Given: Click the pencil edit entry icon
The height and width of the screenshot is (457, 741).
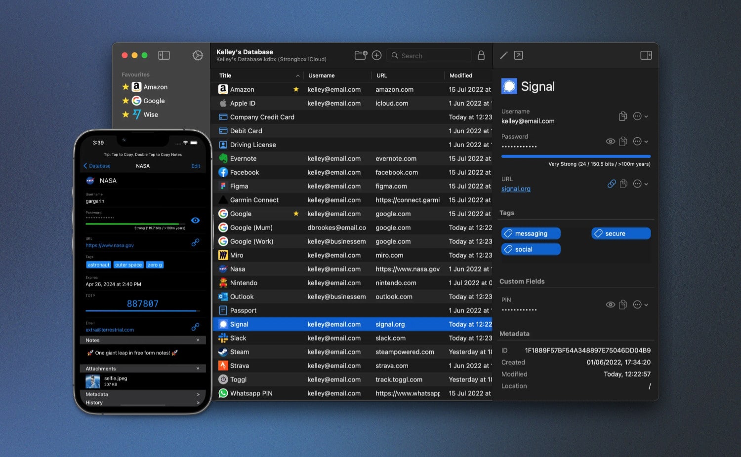Looking at the screenshot, I should [x=503, y=56].
